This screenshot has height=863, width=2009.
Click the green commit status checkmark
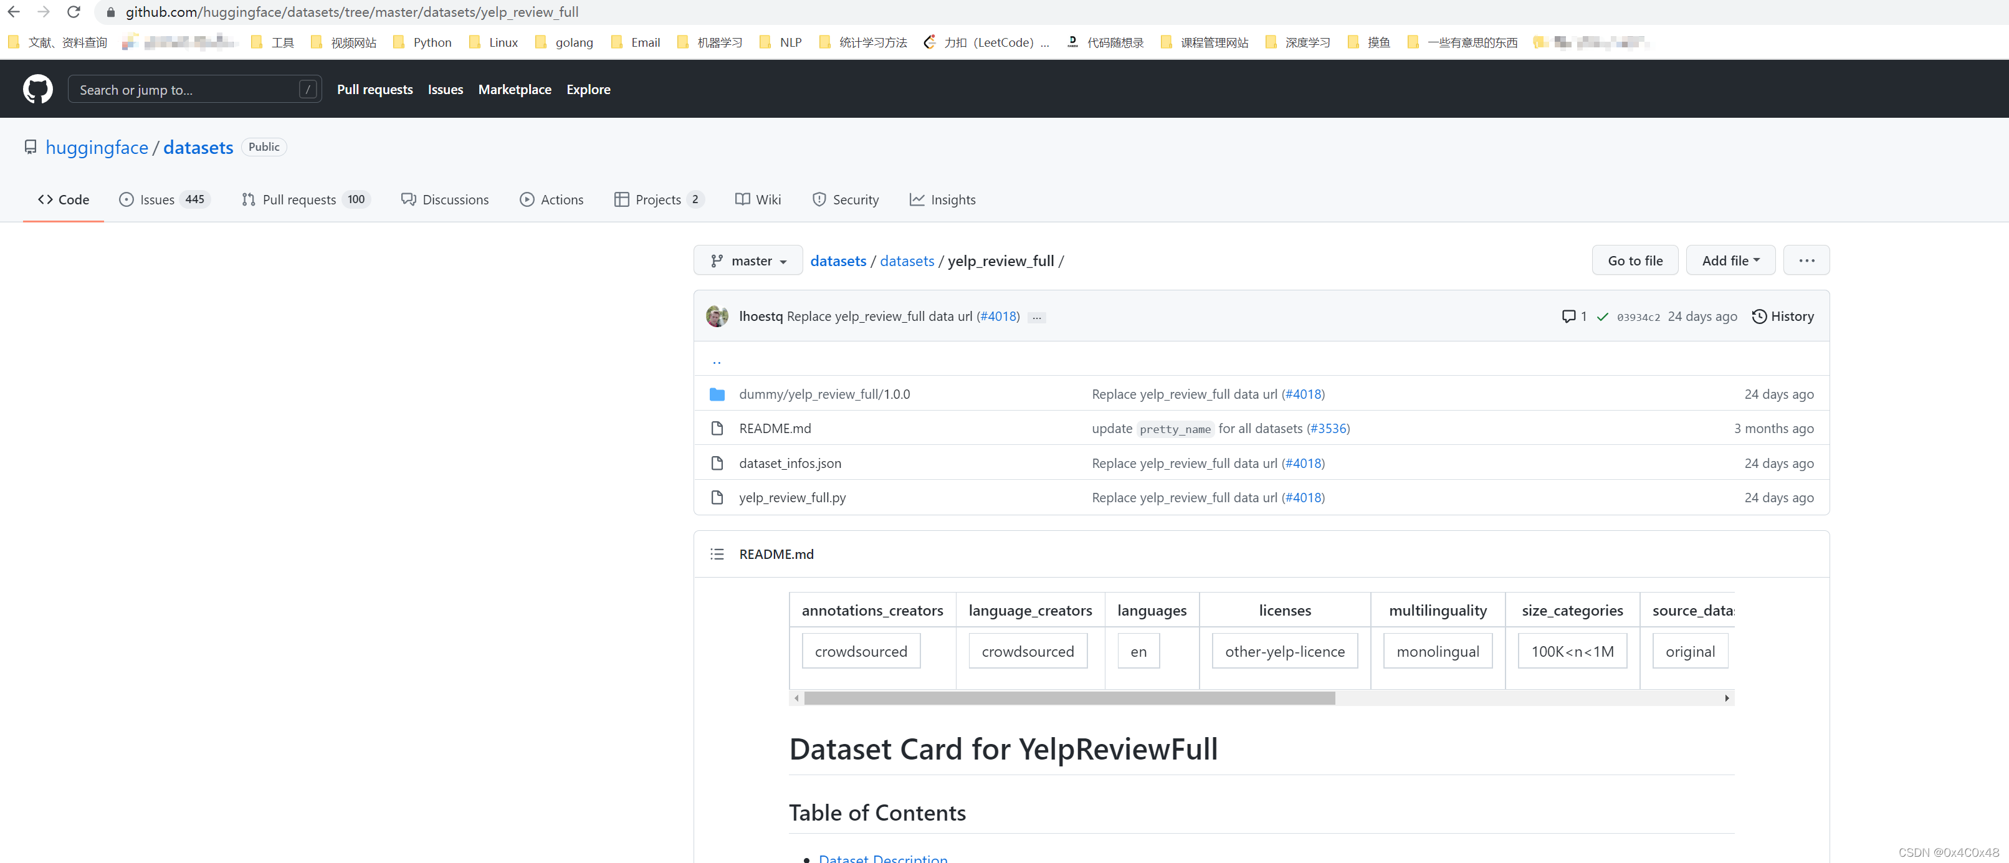pos(1602,317)
